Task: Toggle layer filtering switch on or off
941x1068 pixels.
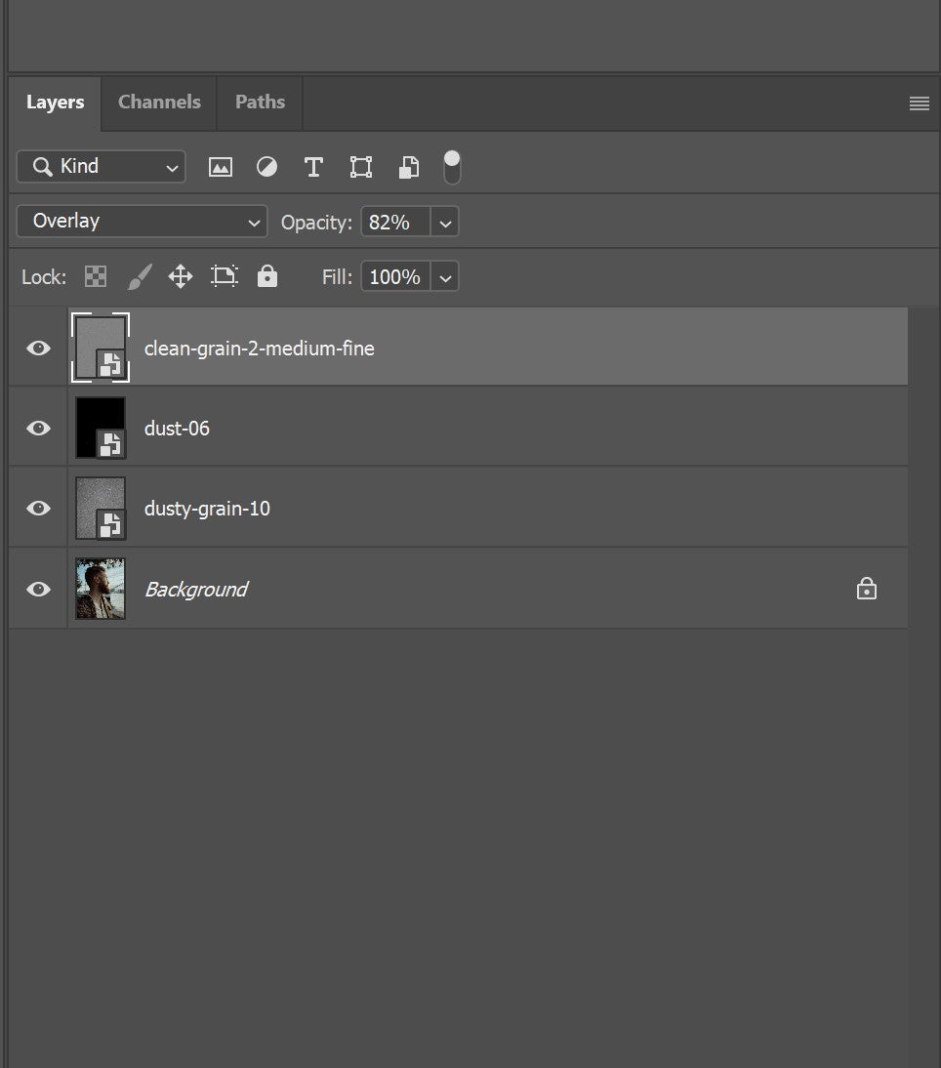Action: pyautogui.click(x=452, y=167)
